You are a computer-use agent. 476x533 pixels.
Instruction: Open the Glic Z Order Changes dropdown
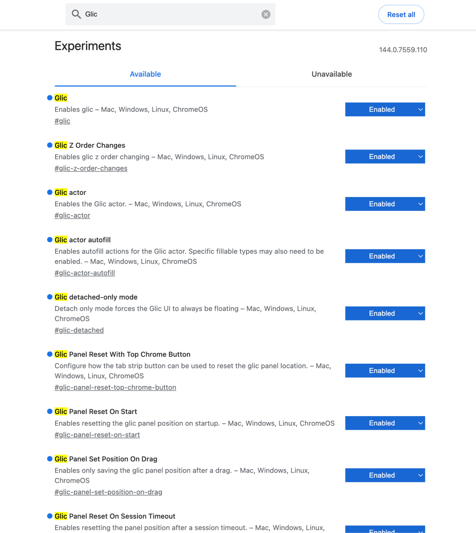[x=385, y=157]
